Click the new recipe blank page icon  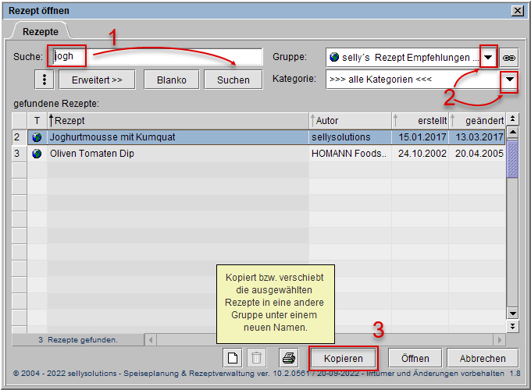[232, 358]
